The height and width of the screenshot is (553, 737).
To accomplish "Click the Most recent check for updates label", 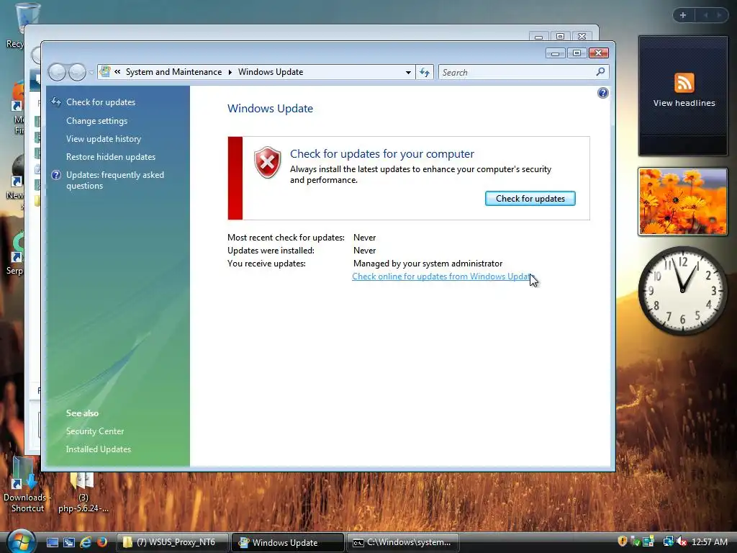I will 286,238.
